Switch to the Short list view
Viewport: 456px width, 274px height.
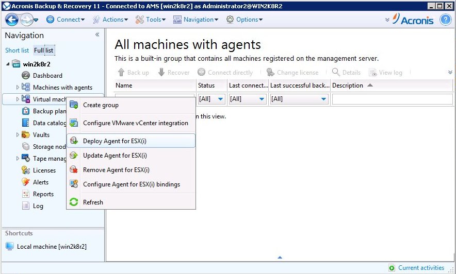(17, 50)
